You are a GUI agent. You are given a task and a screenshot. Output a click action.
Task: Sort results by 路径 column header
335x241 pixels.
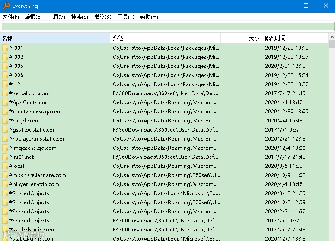(x=166, y=38)
